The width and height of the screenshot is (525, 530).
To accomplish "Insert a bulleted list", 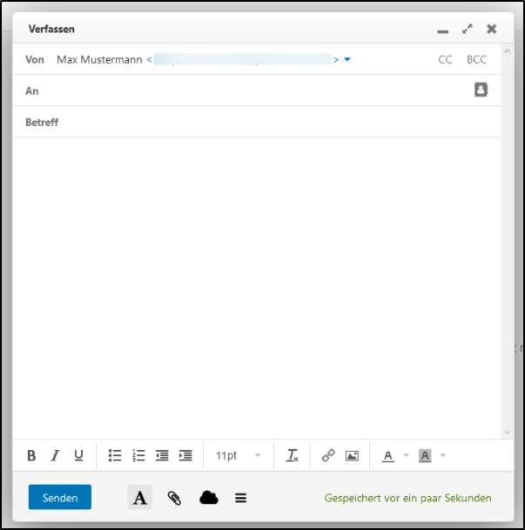I will click(115, 455).
